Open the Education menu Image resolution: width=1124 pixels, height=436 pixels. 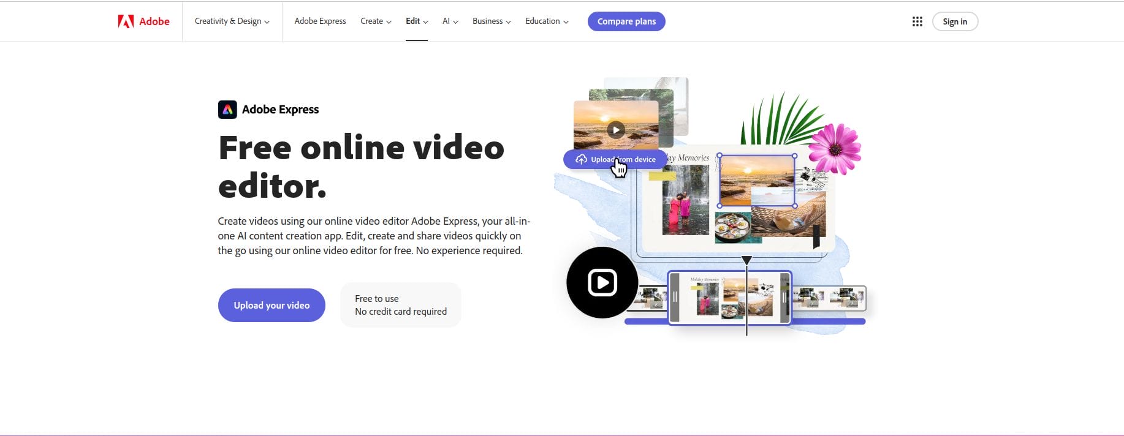(x=546, y=21)
